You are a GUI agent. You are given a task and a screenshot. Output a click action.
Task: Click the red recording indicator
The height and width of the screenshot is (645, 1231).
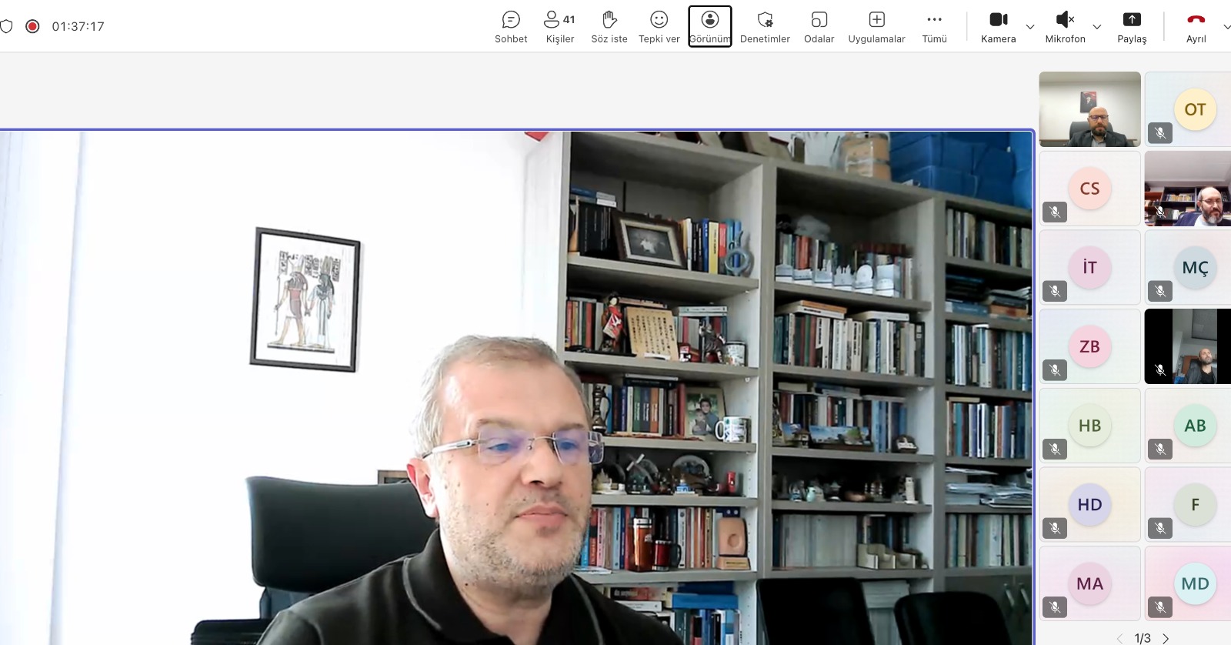[32, 26]
